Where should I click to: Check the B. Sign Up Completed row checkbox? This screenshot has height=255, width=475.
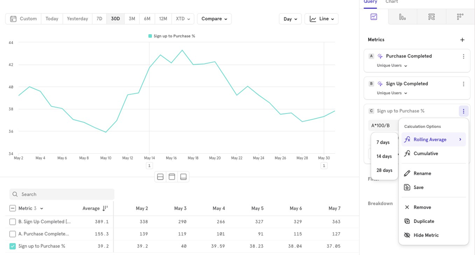pos(13,221)
